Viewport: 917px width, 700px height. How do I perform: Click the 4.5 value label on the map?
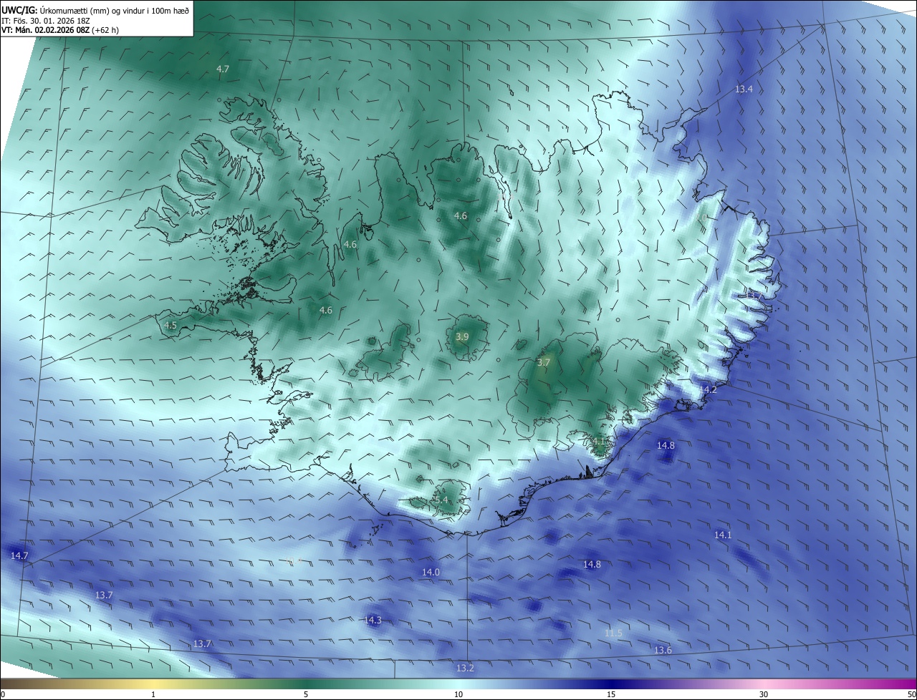[171, 325]
